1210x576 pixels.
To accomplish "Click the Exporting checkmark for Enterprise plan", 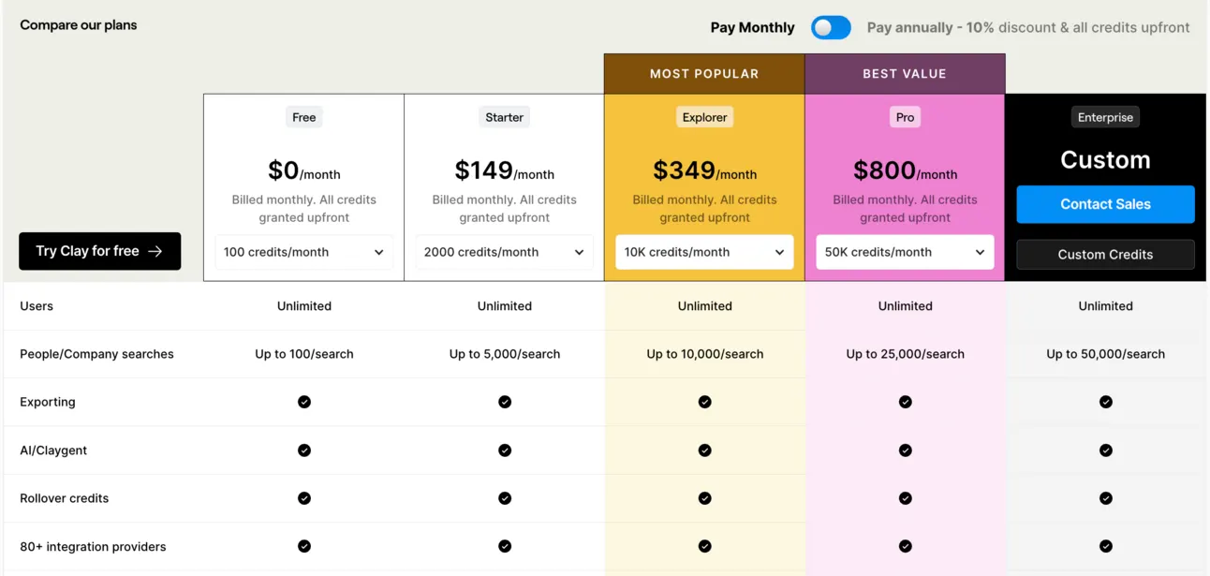I will tap(1106, 402).
